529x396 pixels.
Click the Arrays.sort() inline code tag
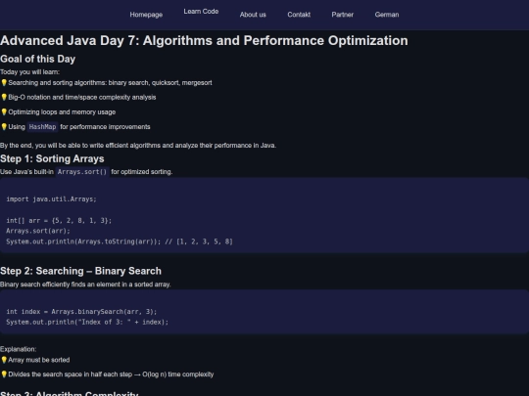[82, 172]
